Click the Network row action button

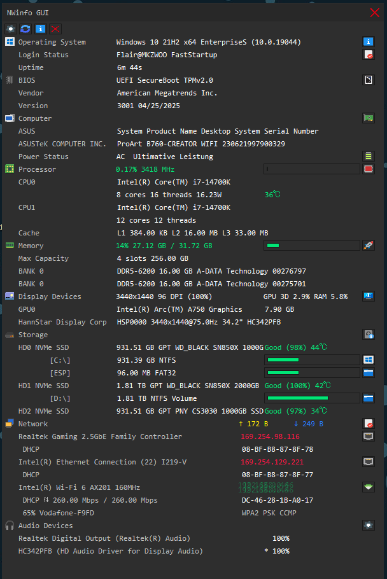point(368,424)
